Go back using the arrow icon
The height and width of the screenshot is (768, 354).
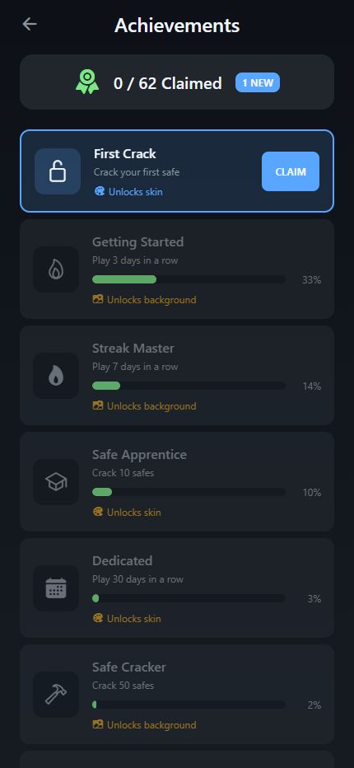coord(30,24)
